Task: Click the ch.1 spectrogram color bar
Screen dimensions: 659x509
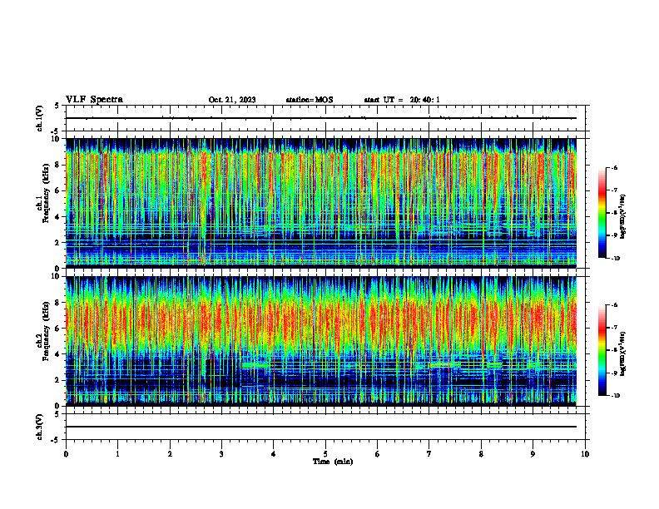Action: 602,213
